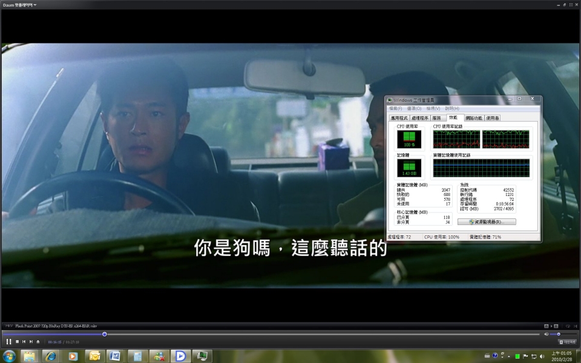Switch to PotPlayer taskbar button
Viewport: 581px width, 363px height.
point(181,356)
